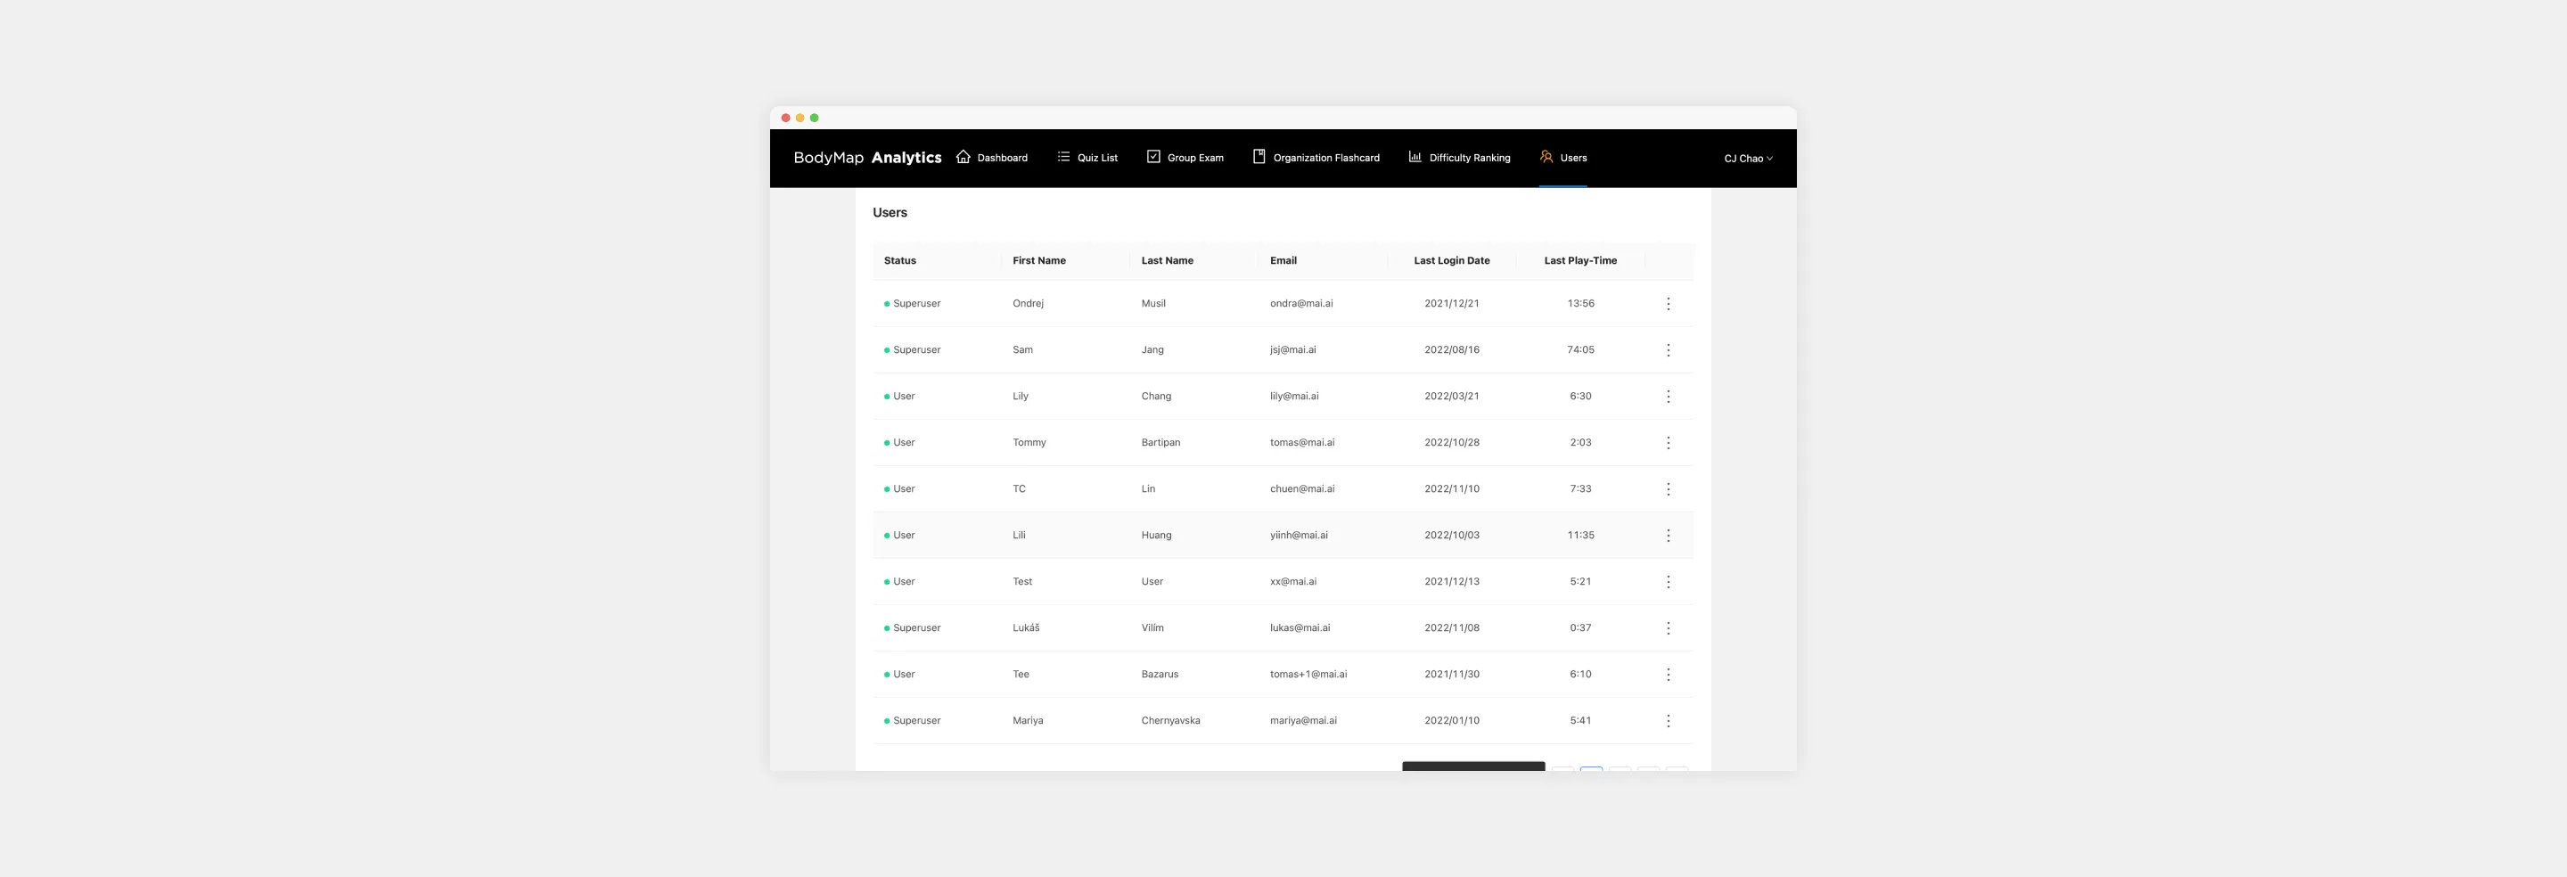Open row actions for Lukáš Vilím
The width and height of the screenshot is (2567, 877).
click(x=1669, y=627)
